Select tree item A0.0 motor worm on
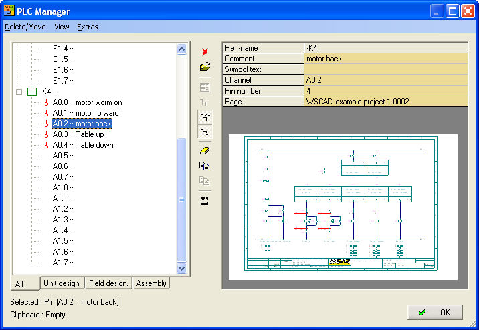The width and height of the screenshot is (479, 330). point(87,102)
